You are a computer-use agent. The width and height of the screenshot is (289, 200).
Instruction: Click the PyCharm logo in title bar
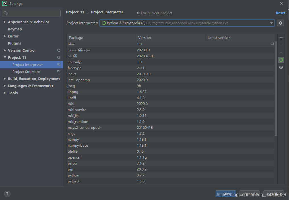point(5,3)
